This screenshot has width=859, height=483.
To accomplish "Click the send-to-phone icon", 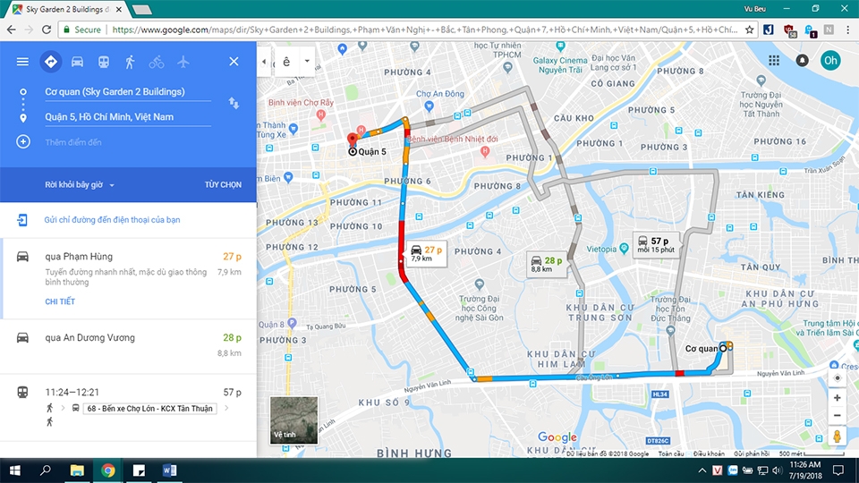I will (21, 220).
